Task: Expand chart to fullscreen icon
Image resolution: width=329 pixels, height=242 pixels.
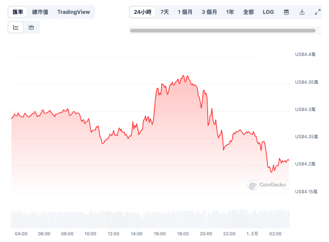Action: (318, 12)
